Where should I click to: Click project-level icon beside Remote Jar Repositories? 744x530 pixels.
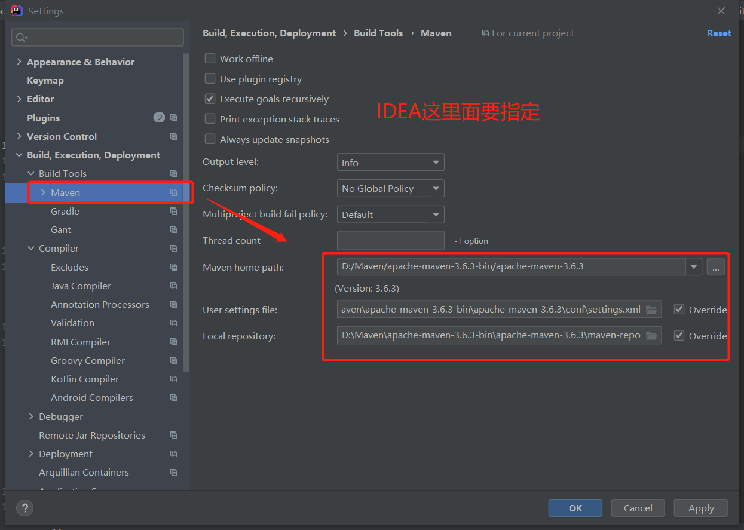click(x=174, y=435)
